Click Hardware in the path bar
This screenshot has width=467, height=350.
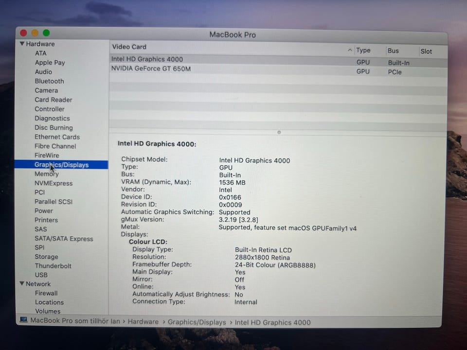click(x=143, y=321)
